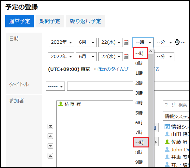The image size is (190, 168).
Task: Click the hour list scrollbar up arrow
Action: coord(151,51)
